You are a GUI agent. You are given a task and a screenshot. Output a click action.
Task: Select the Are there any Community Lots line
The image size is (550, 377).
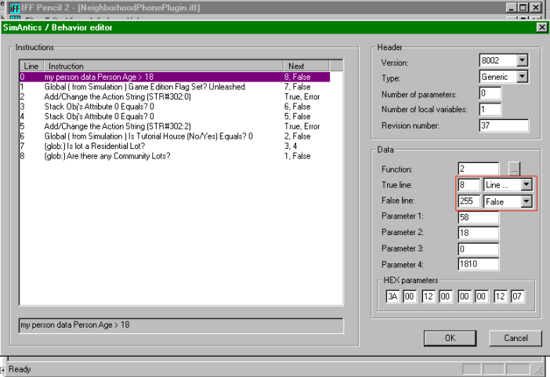(108, 156)
